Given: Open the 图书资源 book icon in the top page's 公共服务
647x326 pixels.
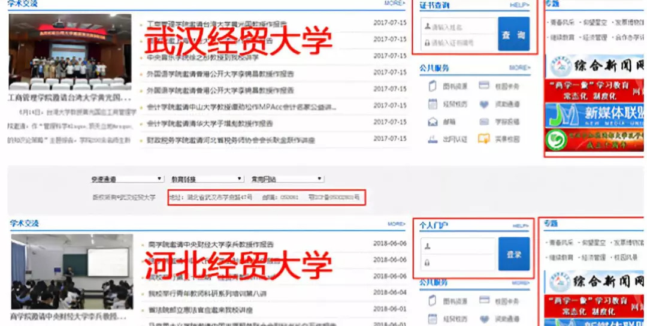Looking at the screenshot, I should tap(433, 86).
